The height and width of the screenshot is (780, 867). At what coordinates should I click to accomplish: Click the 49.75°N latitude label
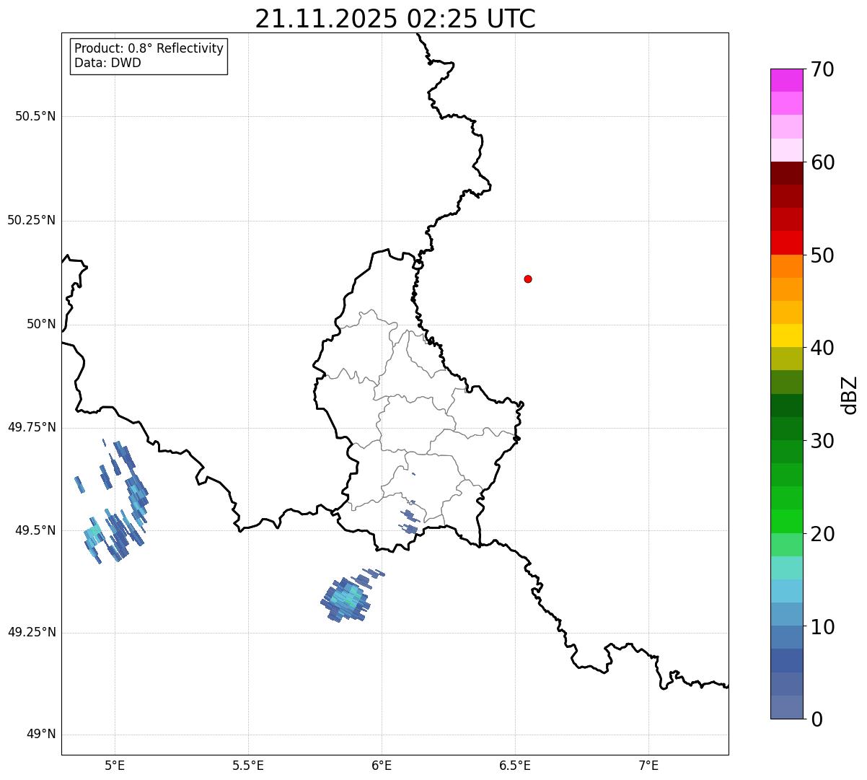click(32, 427)
